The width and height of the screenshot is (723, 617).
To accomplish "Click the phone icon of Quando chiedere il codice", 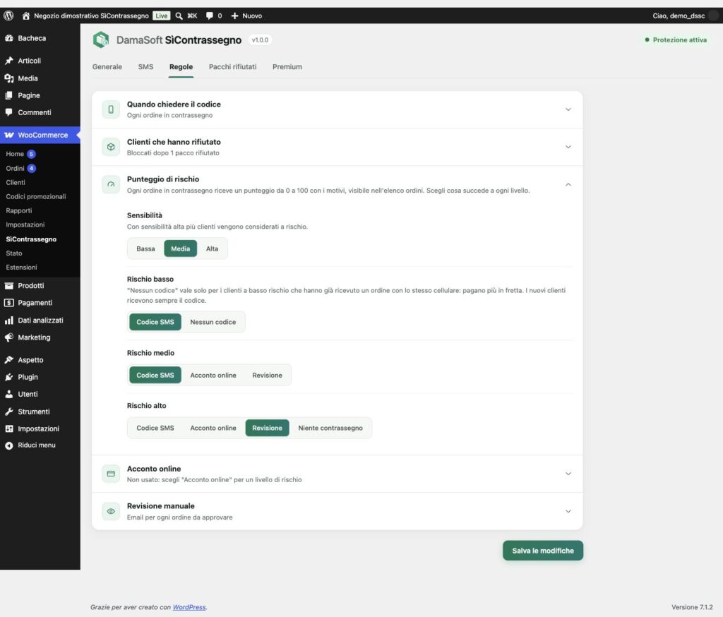I will pos(111,109).
